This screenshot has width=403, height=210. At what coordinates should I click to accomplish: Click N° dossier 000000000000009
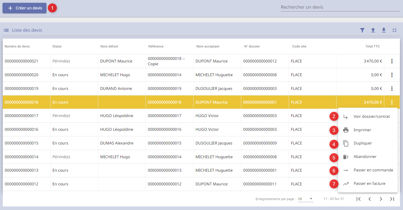point(260,143)
